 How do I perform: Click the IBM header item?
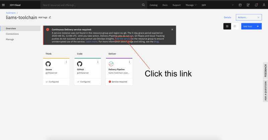(x=204, y=5)
